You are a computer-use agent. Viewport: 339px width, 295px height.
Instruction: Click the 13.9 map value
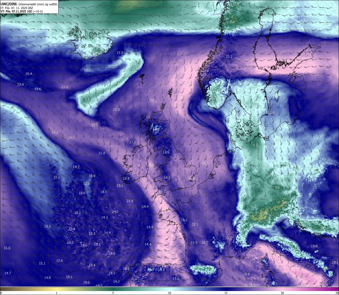click(20, 85)
